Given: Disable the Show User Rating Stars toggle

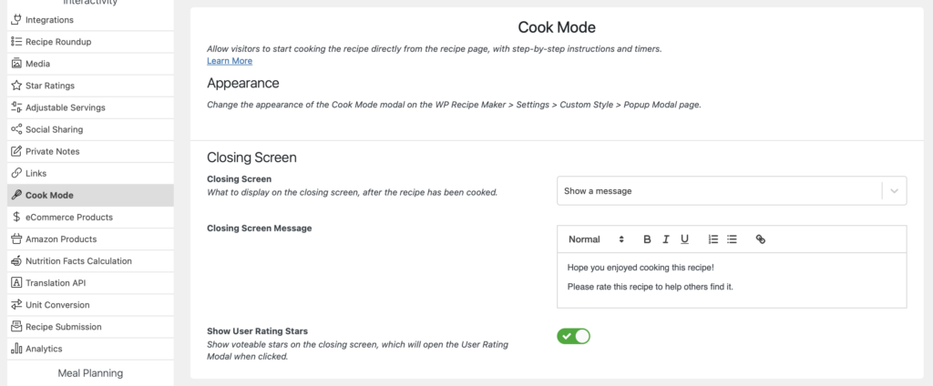Looking at the screenshot, I should click(574, 336).
